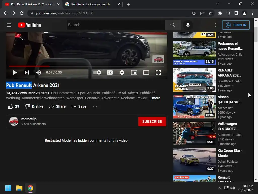Image resolution: width=258 pixels, height=194 pixels.
Task: Reload the page
Action: pyautogui.click(x=22, y=13)
